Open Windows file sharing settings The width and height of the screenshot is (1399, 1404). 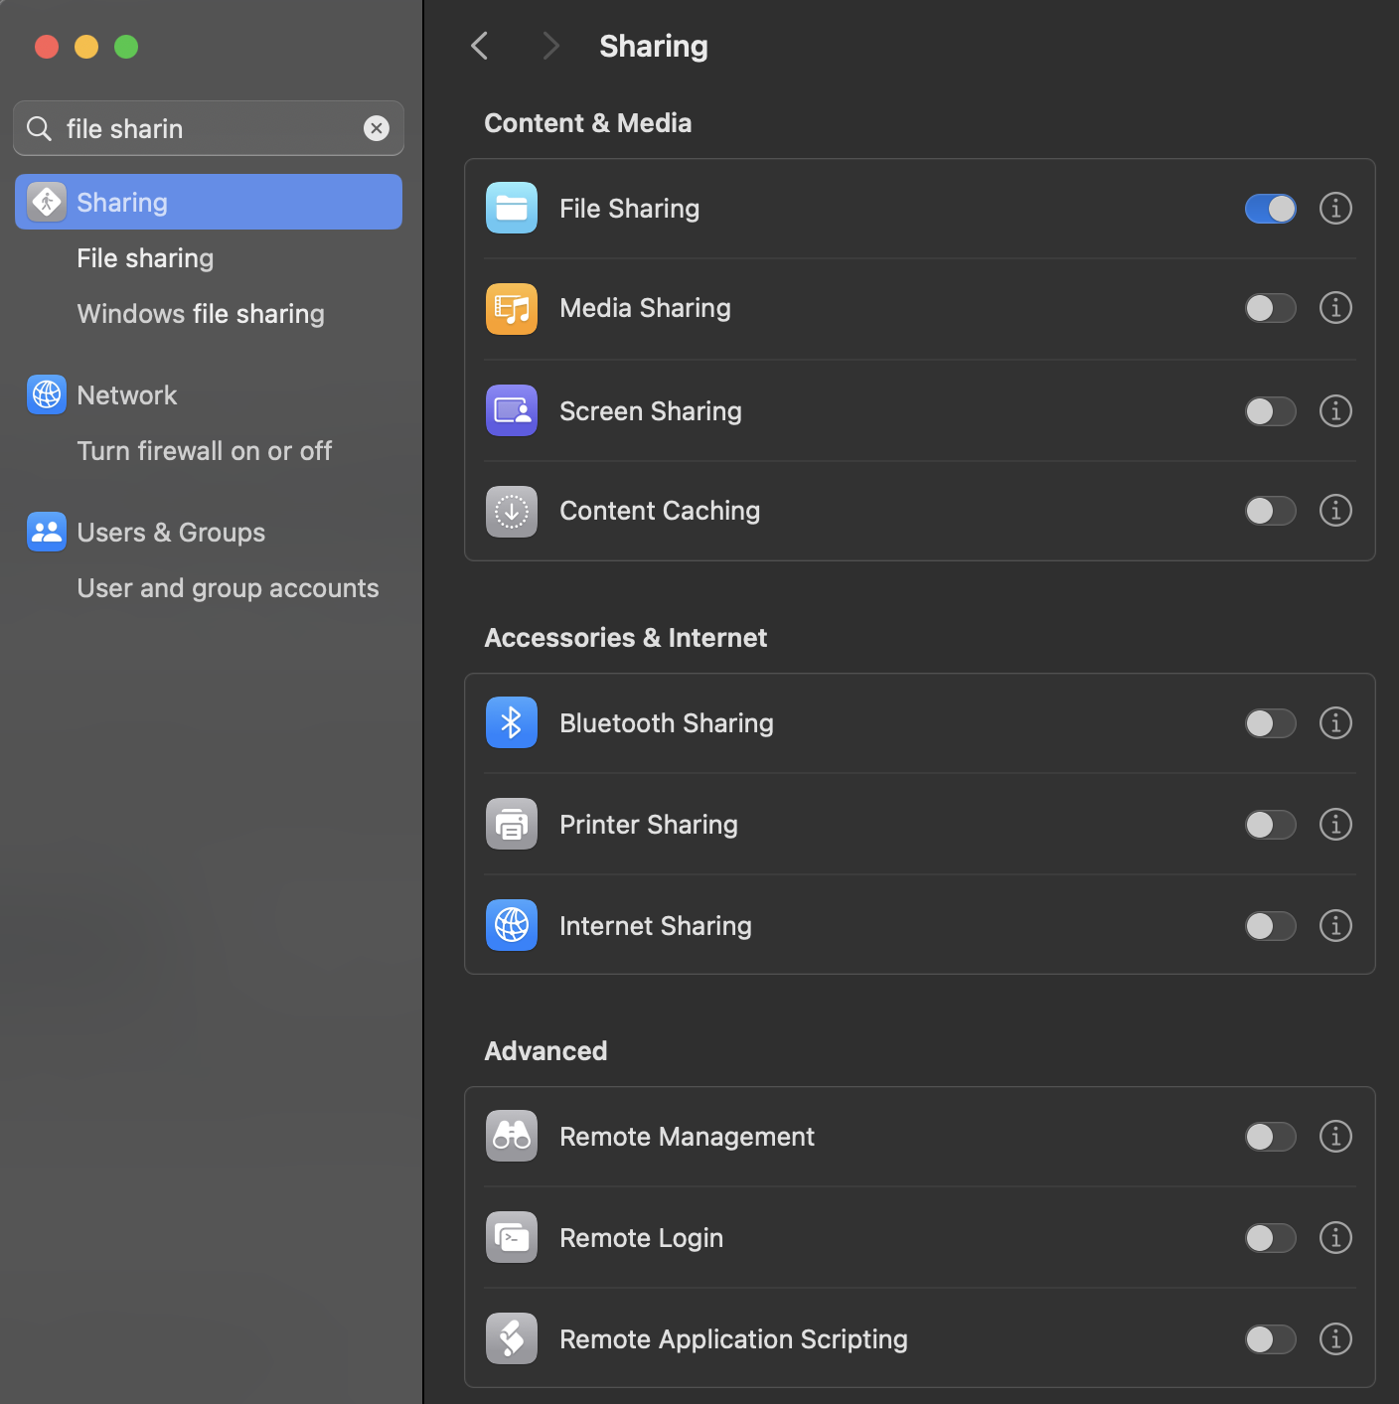pyautogui.click(x=200, y=314)
